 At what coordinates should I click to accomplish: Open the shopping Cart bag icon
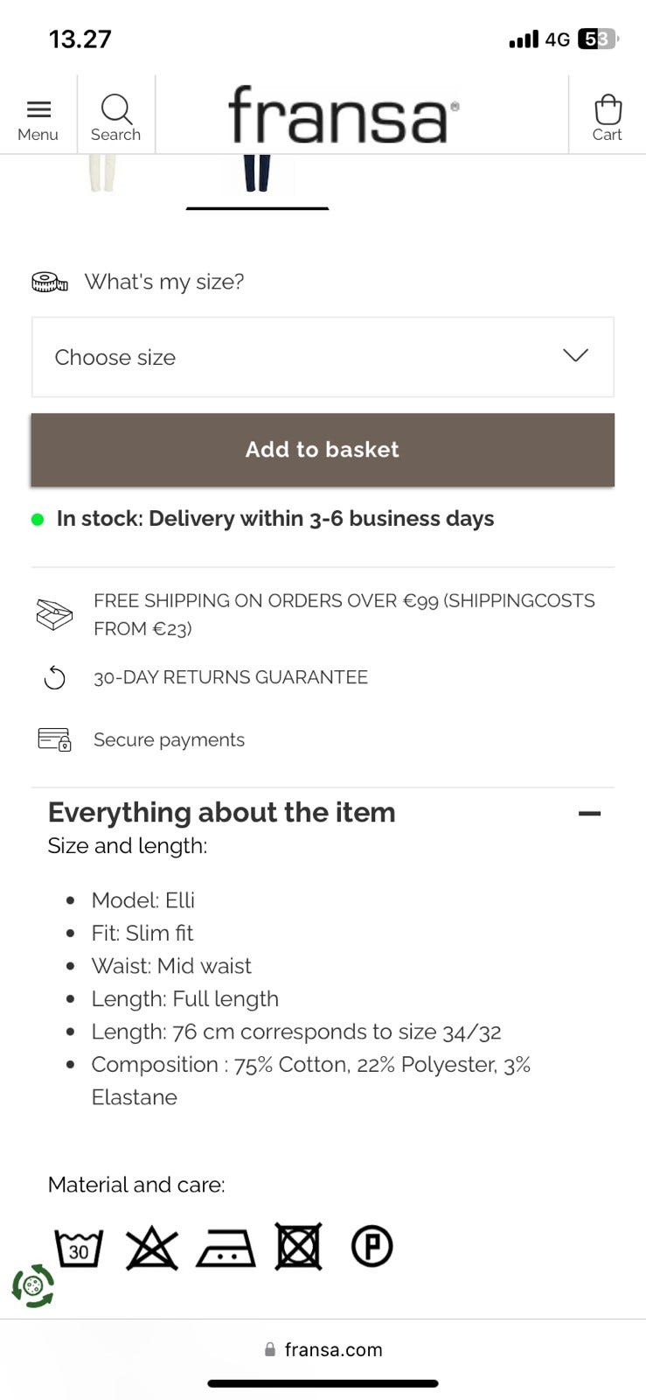click(x=608, y=110)
